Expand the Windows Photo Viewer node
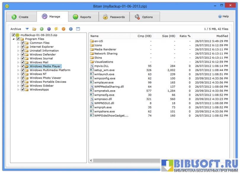The height and width of the screenshot is (173, 240). (x=18, y=78)
